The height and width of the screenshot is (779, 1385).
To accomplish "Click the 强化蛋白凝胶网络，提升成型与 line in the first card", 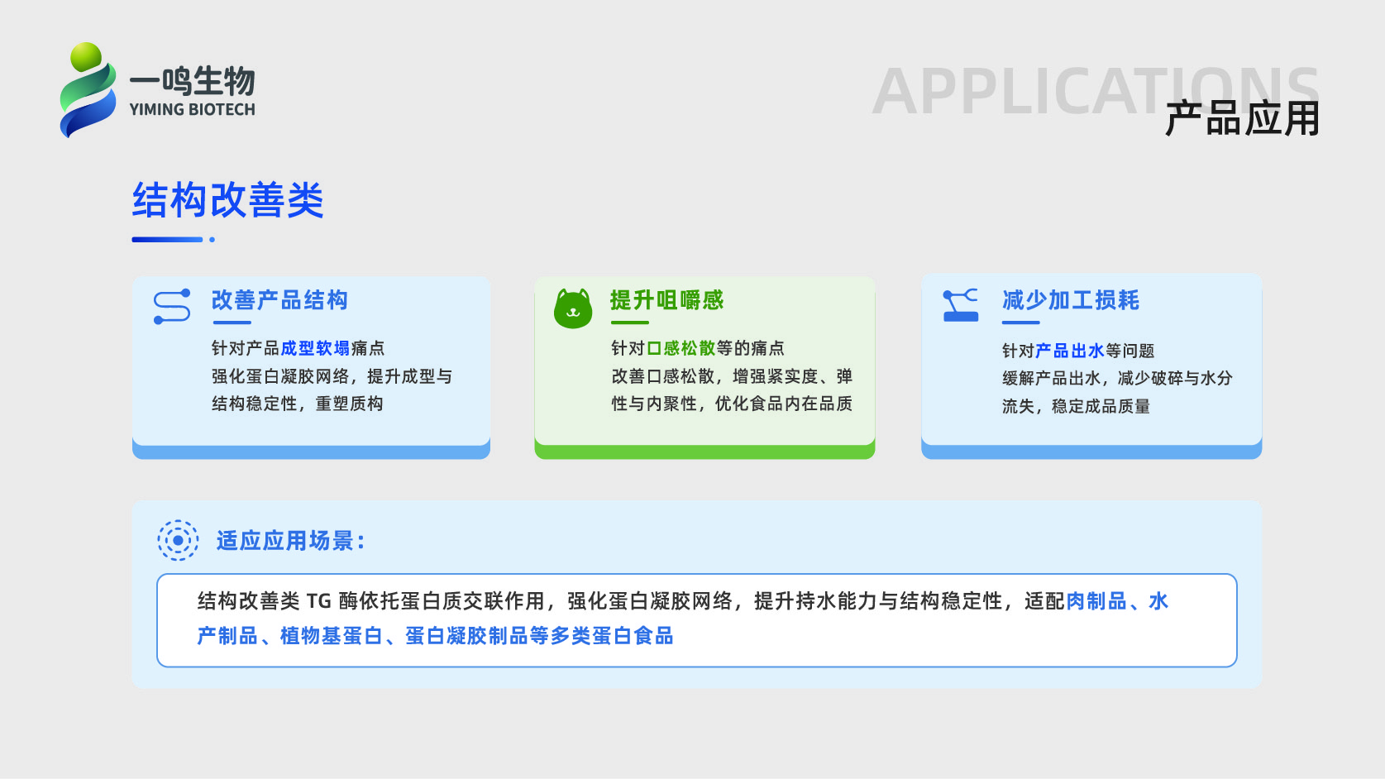I will pos(332,376).
